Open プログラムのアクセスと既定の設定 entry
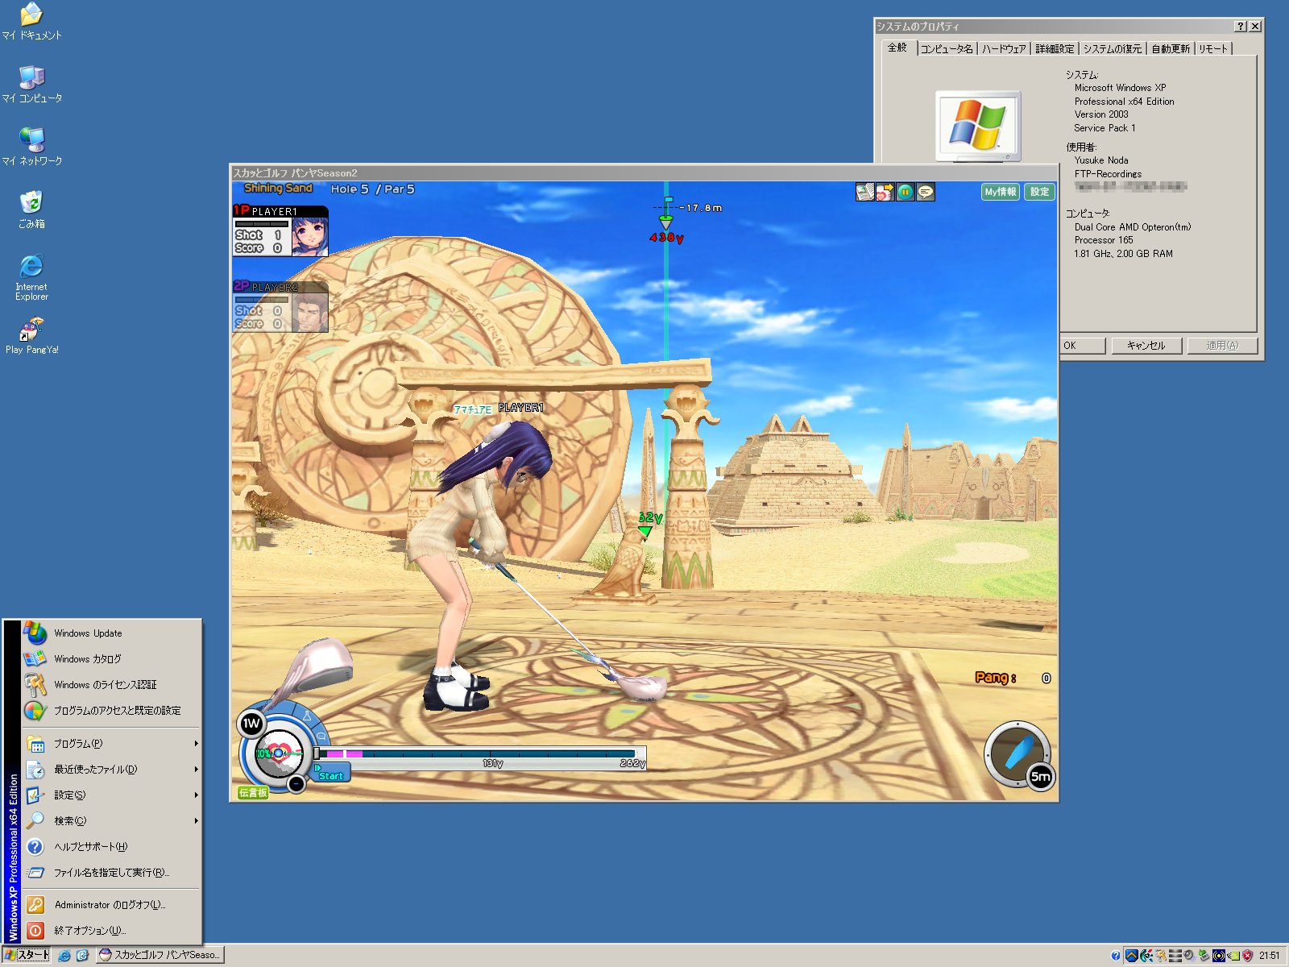The height and width of the screenshot is (967, 1289). (111, 711)
